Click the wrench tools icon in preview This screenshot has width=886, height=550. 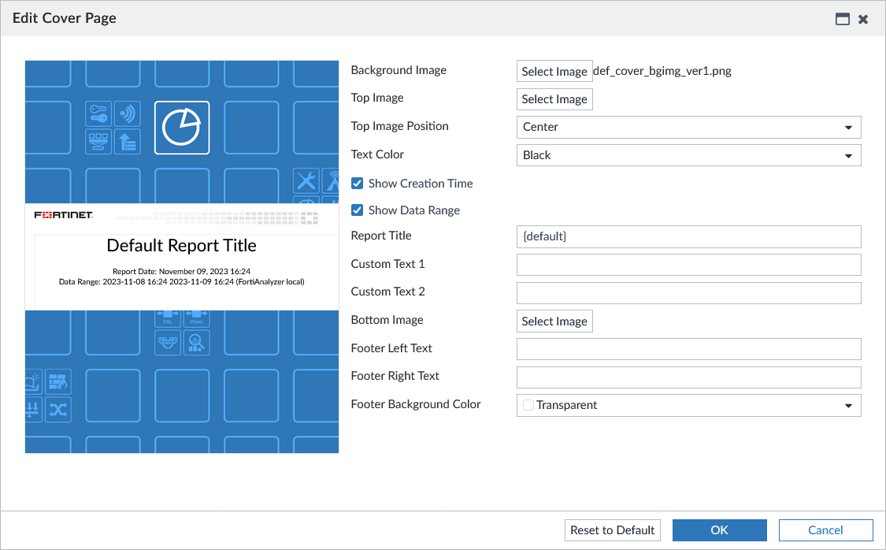coord(306,181)
